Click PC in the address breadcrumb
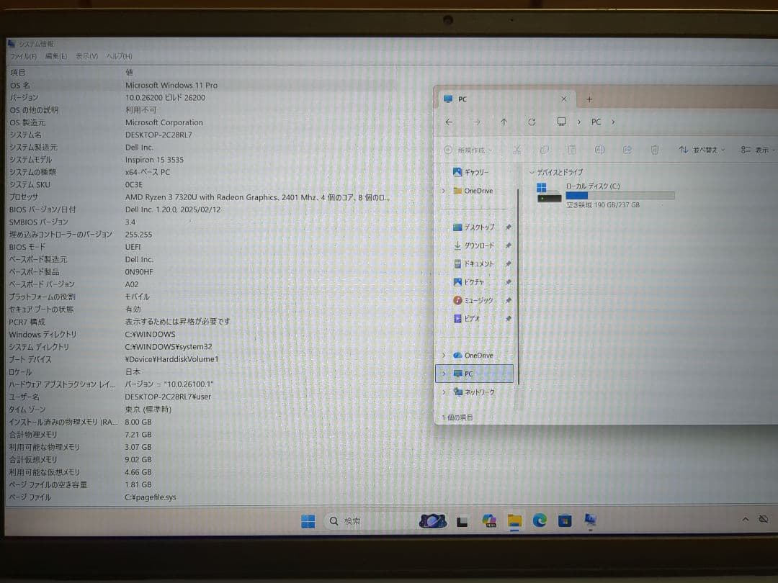 click(596, 122)
